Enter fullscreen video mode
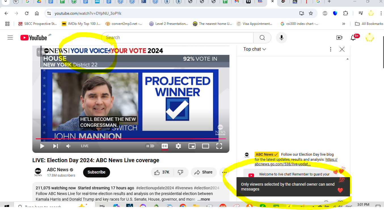 219,146
